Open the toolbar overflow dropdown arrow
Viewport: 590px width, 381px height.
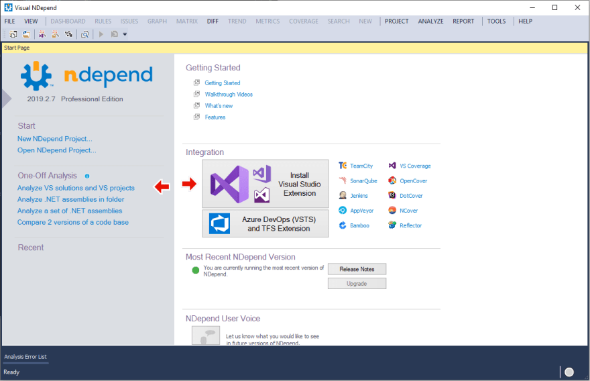(125, 34)
